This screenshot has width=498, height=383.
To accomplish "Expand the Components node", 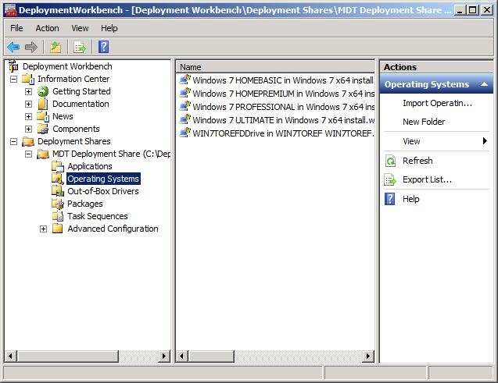I will tap(29, 129).
